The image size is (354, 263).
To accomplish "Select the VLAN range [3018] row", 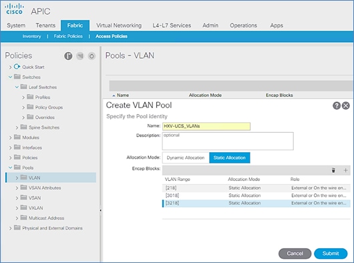I will coord(256,196).
